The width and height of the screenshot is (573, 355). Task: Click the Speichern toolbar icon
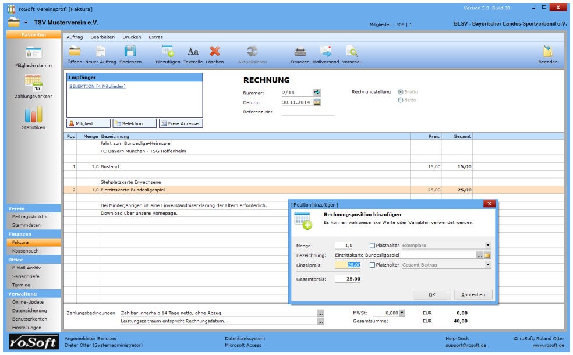click(x=130, y=52)
